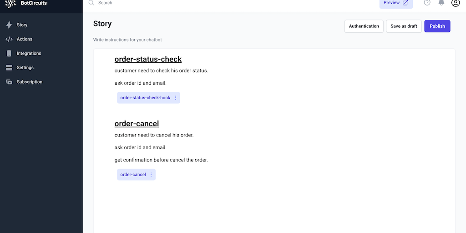Open the user profile avatar
This screenshot has width=466, height=233.
455,3
